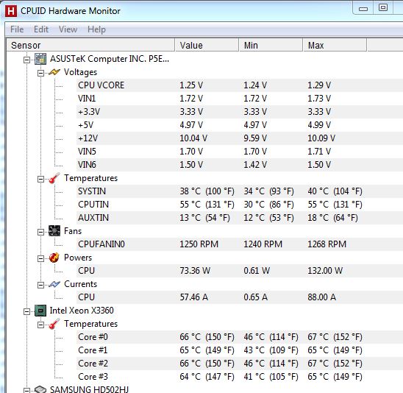The image size is (403, 393).
Task: Select the Core #2 row
Action: pyautogui.click(x=240, y=364)
